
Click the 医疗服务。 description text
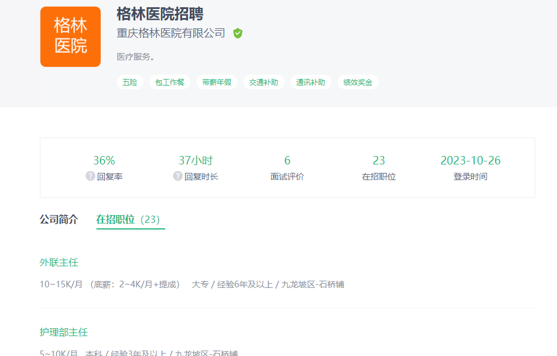[136, 57]
